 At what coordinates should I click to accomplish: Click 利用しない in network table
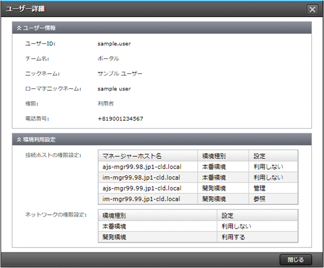(x=236, y=226)
